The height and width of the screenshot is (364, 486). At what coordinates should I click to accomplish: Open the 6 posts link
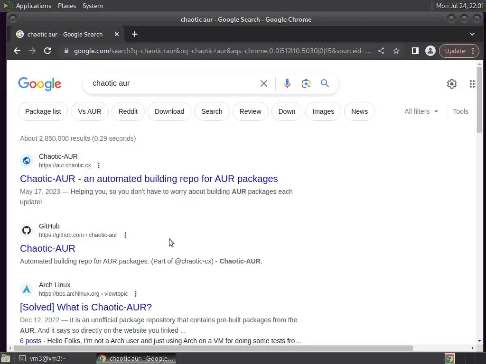(x=31, y=341)
